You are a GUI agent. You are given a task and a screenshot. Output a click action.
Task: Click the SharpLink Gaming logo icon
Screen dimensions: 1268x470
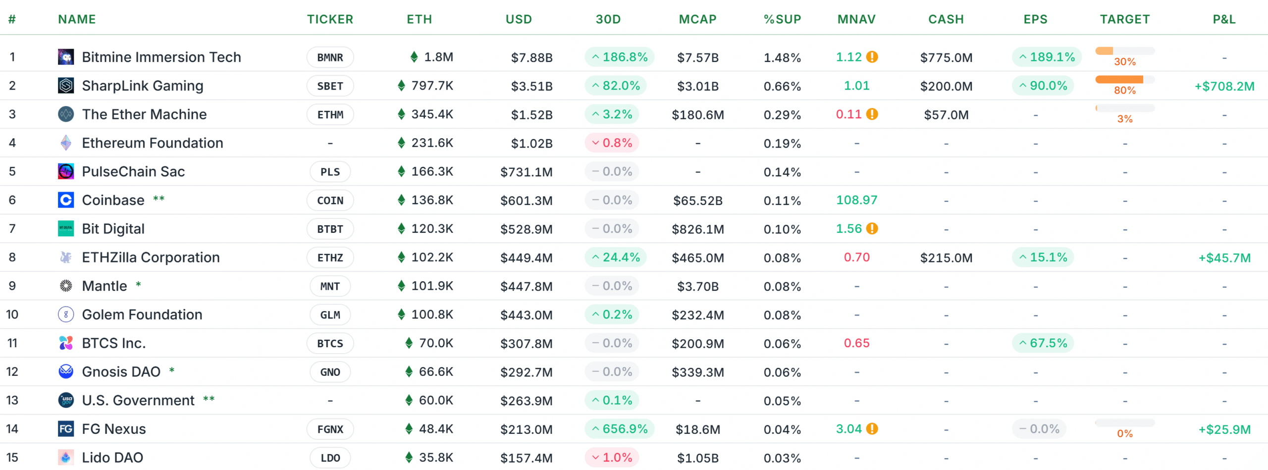pyautogui.click(x=66, y=86)
